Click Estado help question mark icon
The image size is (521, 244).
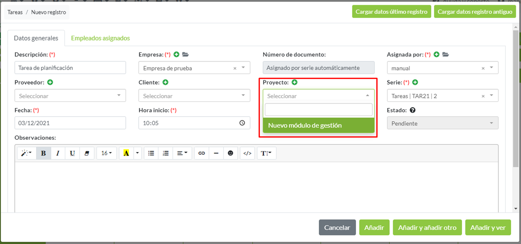412,110
